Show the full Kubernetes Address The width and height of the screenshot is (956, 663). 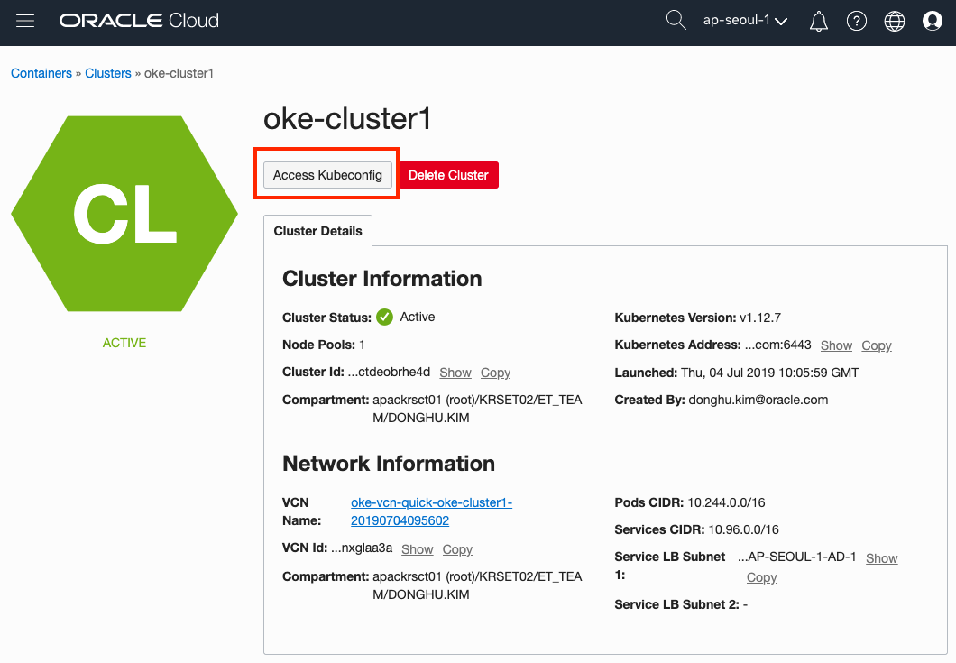[x=837, y=345]
